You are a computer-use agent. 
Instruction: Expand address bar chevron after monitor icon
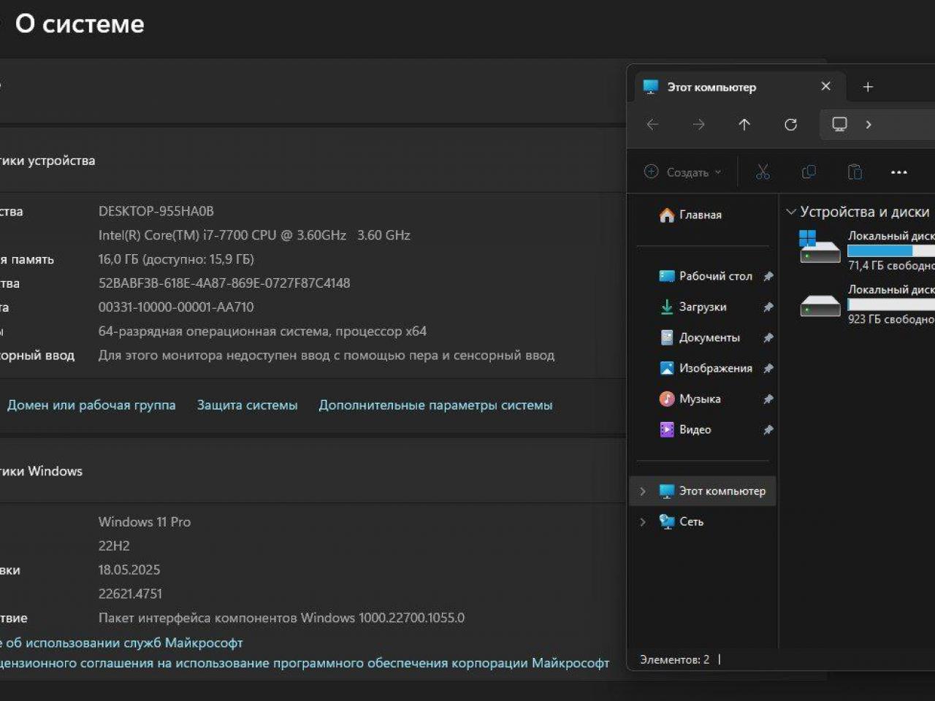[x=869, y=125]
